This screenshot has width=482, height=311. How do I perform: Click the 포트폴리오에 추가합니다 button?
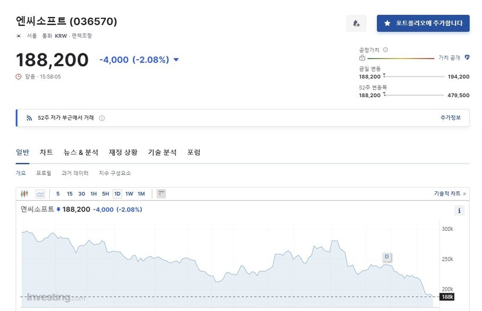point(423,23)
